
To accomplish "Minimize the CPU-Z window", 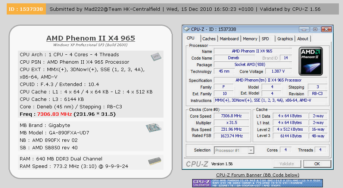I will (x=304, y=29).
